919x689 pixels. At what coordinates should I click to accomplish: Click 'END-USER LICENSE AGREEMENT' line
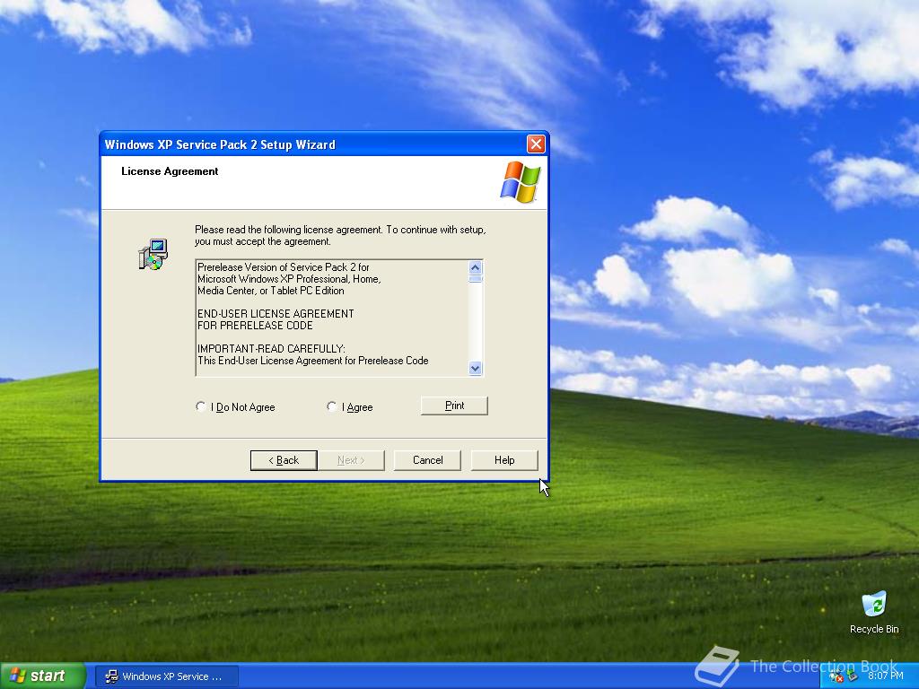coord(276,313)
